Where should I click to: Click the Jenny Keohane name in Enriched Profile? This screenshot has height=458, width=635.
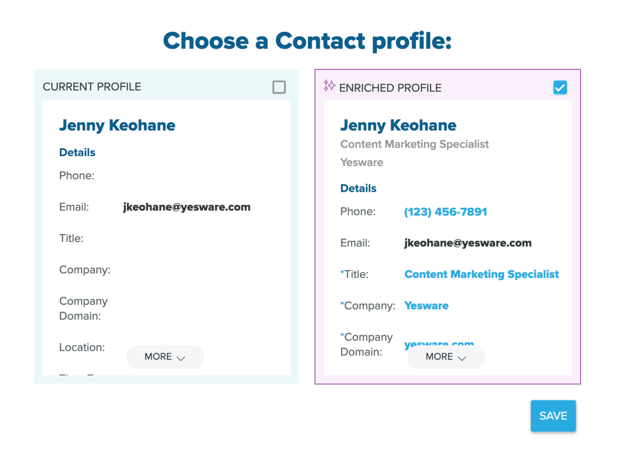(x=398, y=126)
